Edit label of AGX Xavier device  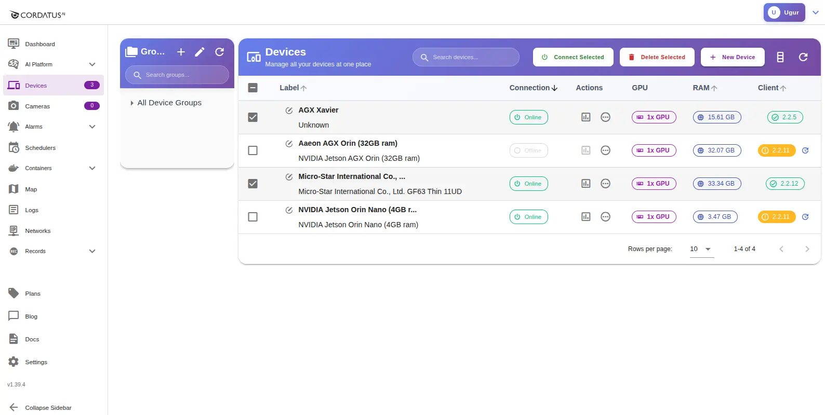289,110
